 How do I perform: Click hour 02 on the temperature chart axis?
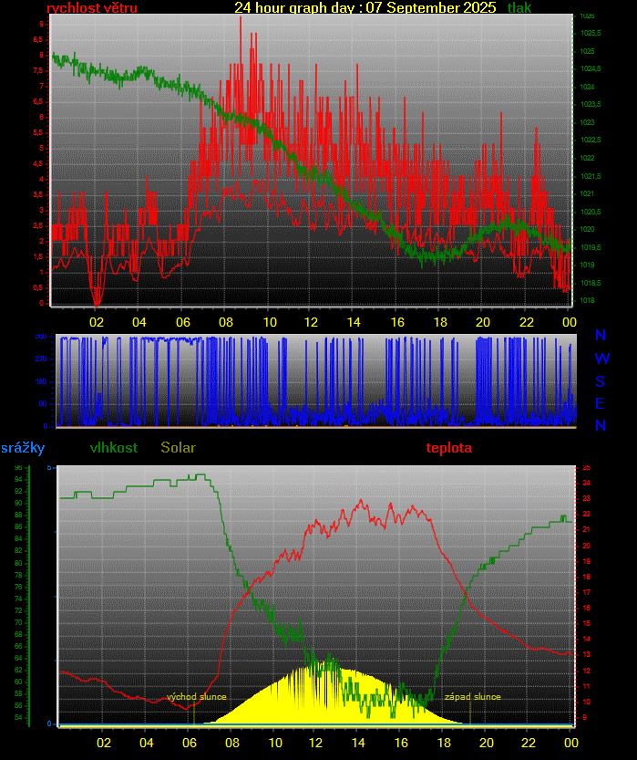point(103,742)
